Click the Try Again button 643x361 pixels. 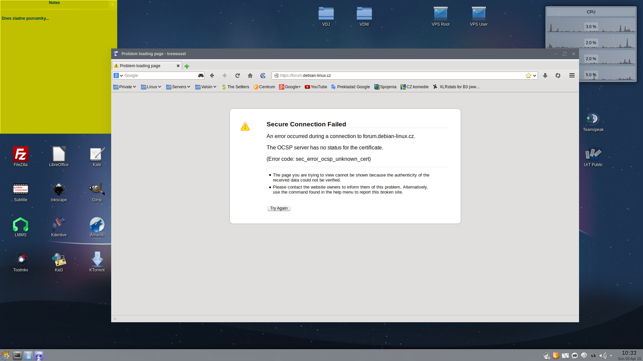pyautogui.click(x=279, y=208)
